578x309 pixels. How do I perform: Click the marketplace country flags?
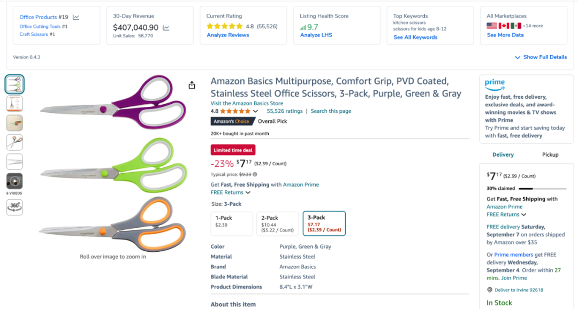(504, 26)
